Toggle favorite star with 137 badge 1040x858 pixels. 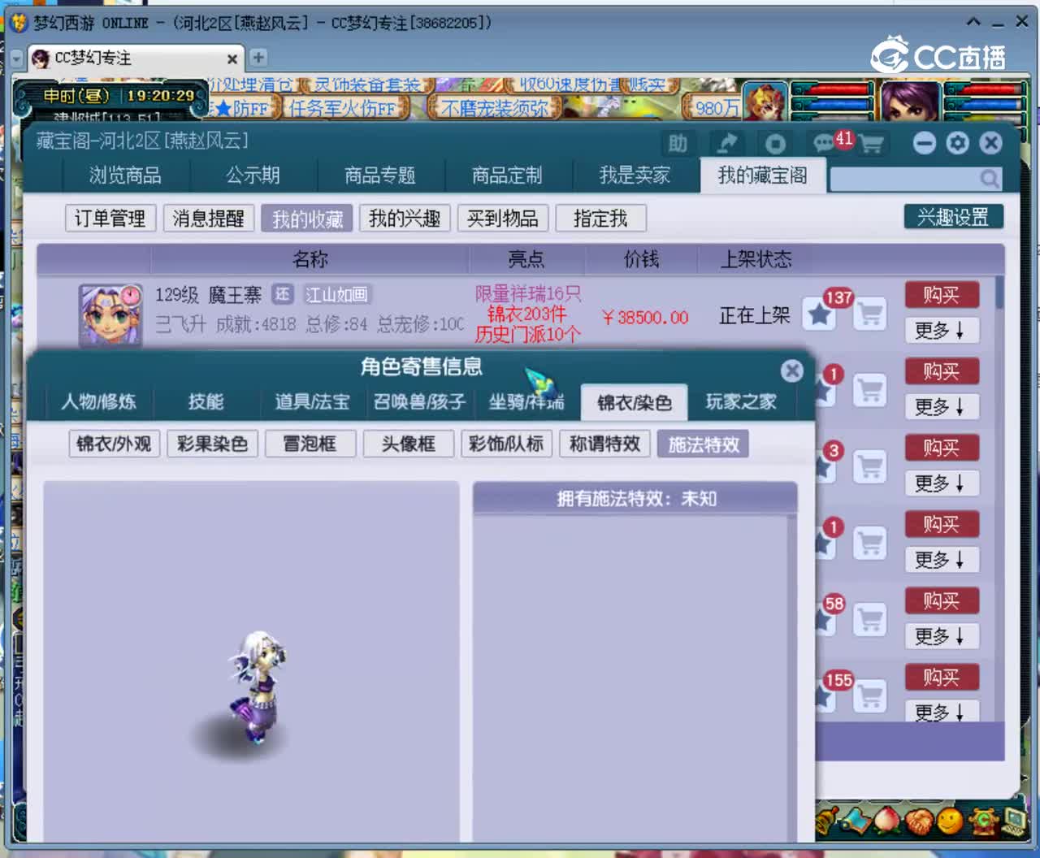(819, 314)
